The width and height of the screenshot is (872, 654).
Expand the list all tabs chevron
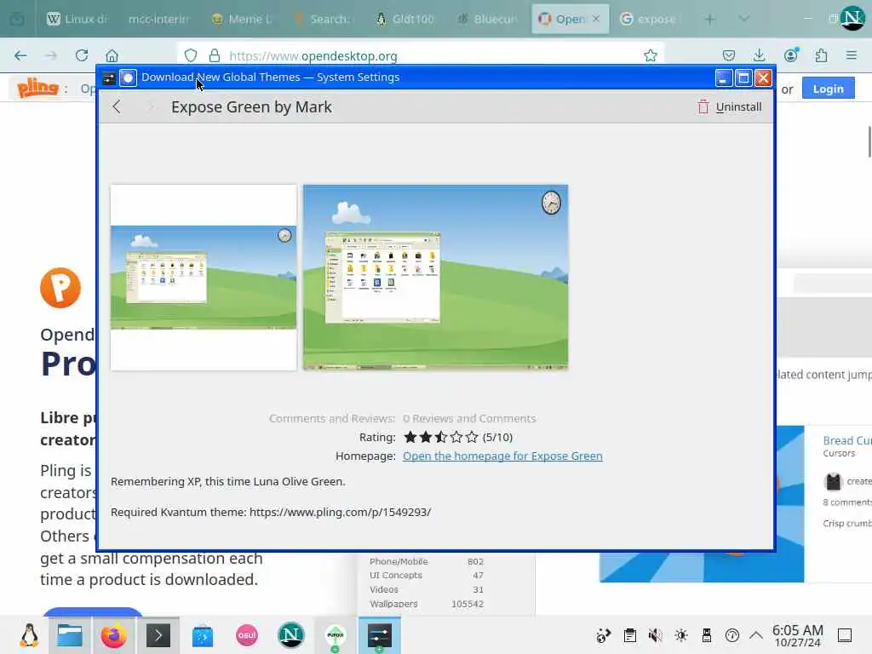point(743,19)
